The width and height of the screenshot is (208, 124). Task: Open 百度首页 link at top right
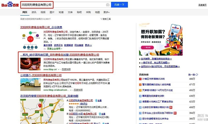pyautogui.click(x=202, y=5)
